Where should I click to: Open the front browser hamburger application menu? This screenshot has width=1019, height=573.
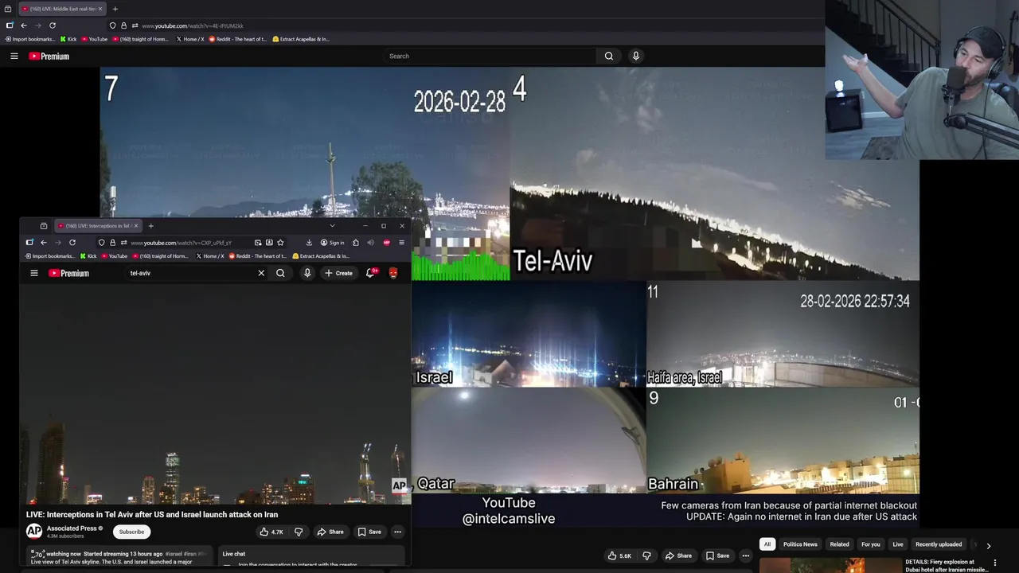point(401,243)
